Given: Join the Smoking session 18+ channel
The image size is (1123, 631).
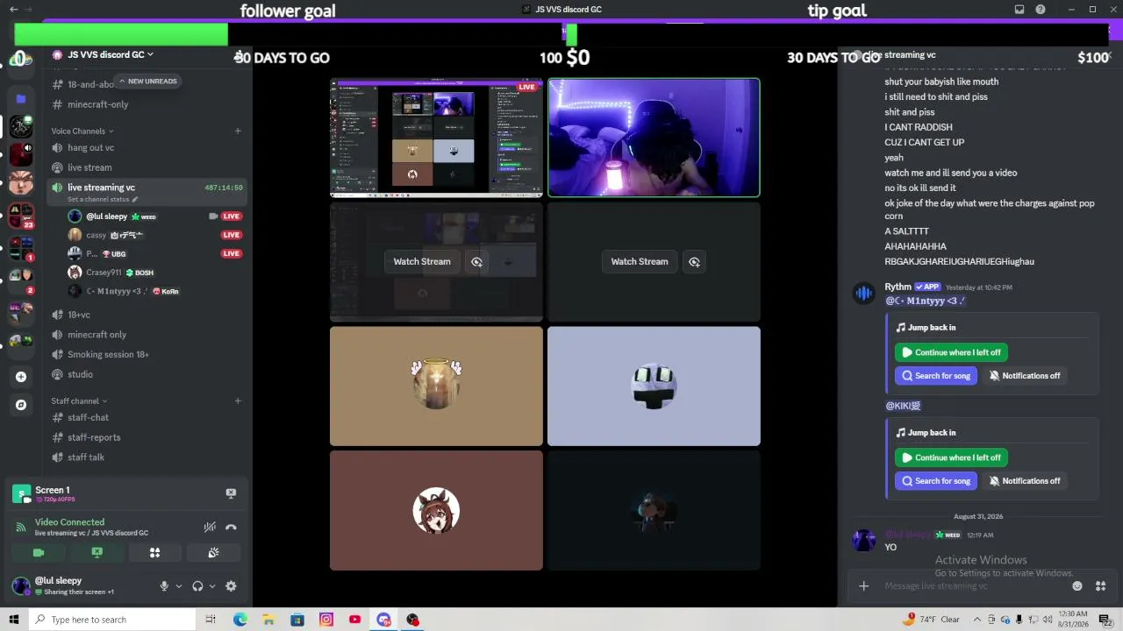Looking at the screenshot, I should (x=108, y=354).
